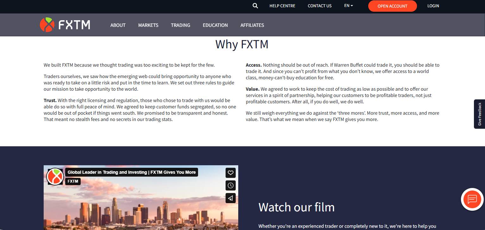Open the live chat bubble icon

pyautogui.click(x=472, y=199)
